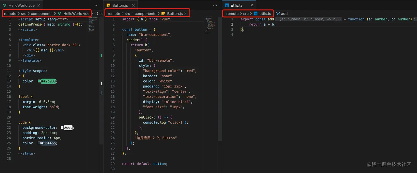Click the JS icon on Button.js tab
Image resolution: width=417 pixels, height=173 pixels.
108,5
